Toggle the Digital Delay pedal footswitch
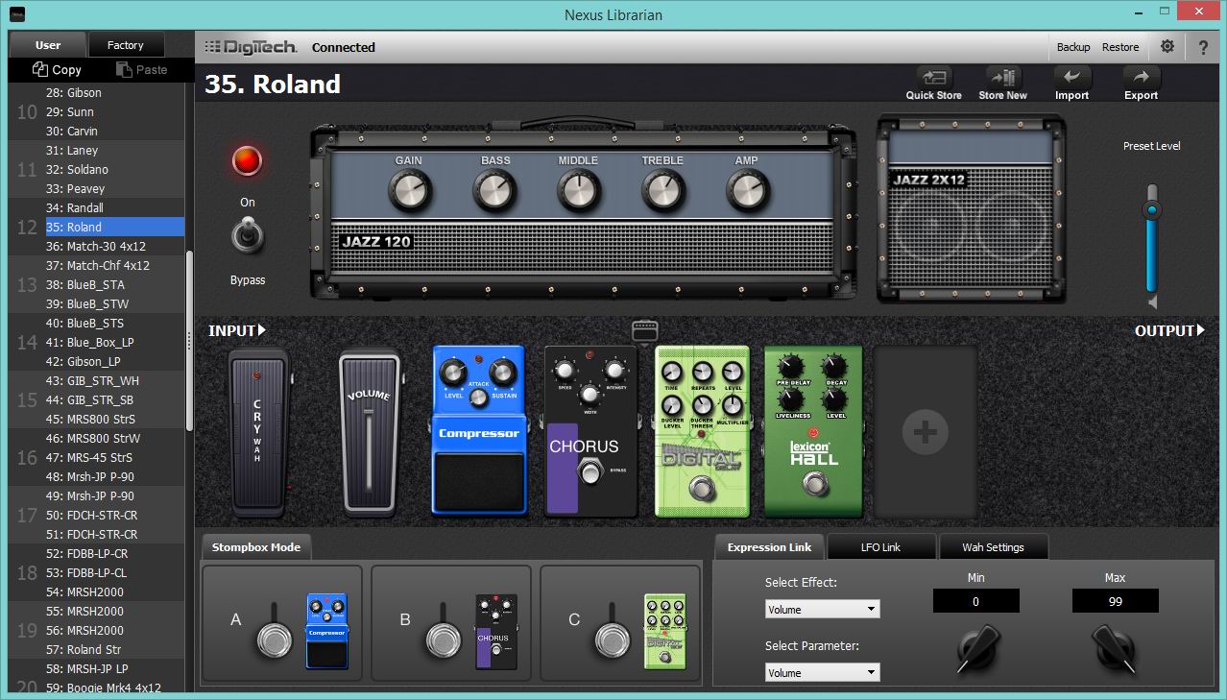Screen dimensions: 1227x700 click(705, 490)
